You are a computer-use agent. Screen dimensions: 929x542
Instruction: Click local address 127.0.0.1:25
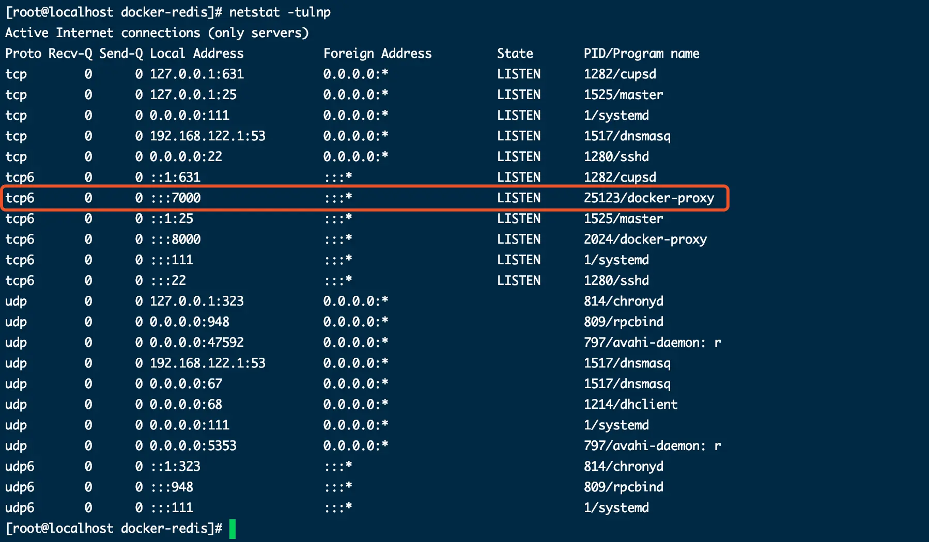(x=193, y=95)
